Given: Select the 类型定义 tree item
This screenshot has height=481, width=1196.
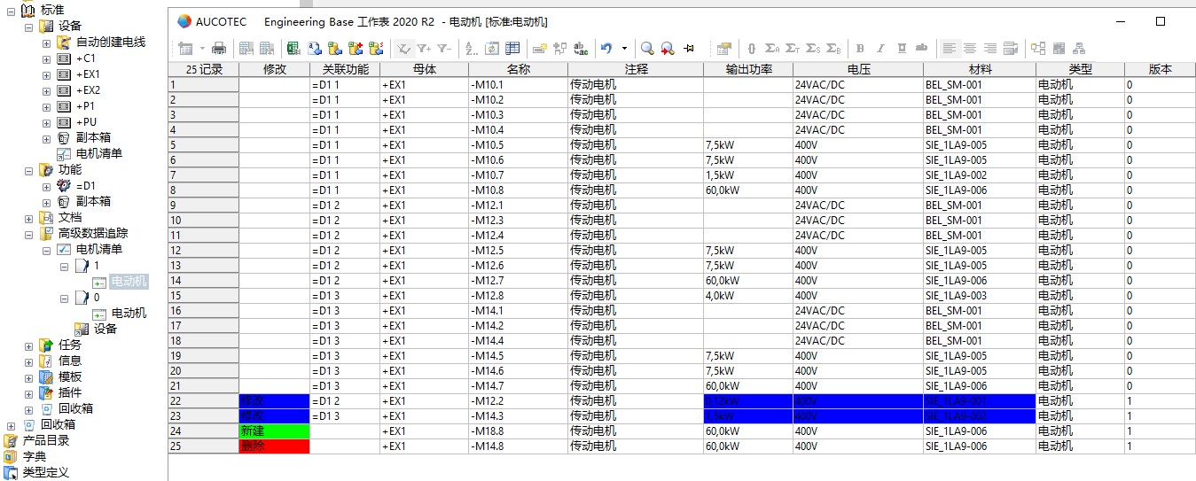Looking at the screenshot, I should [x=46, y=472].
